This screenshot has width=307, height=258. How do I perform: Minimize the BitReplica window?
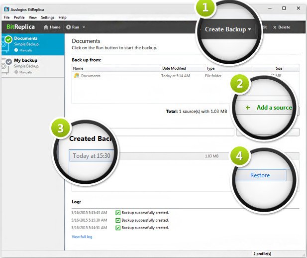tap(270, 8)
